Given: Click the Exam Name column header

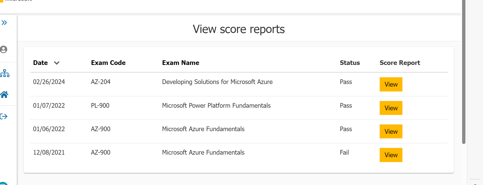Looking at the screenshot, I should coord(181,63).
